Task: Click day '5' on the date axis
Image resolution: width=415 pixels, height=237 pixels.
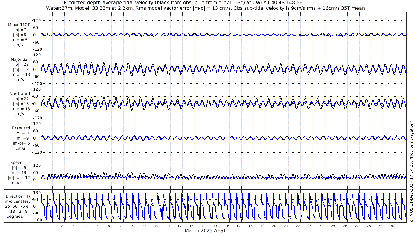Action: pyautogui.click(x=97, y=226)
